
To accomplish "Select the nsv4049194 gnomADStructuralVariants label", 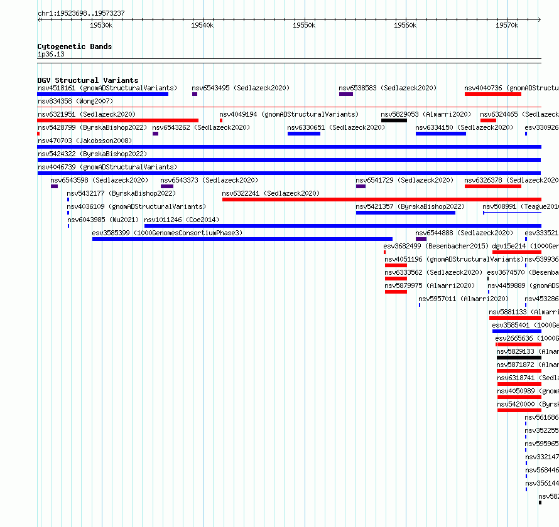I will pyautogui.click(x=289, y=114).
